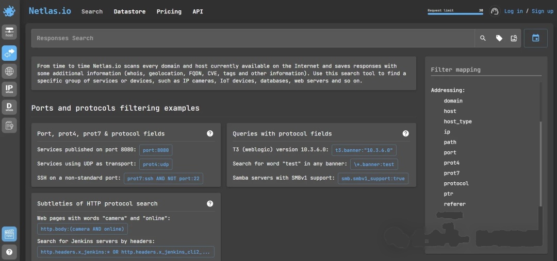
Task: Click the t3.banner:"10.3.6.0" example query
Action: click(x=364, y=150)
